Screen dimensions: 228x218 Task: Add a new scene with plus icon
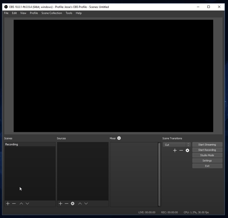point(8,203)
